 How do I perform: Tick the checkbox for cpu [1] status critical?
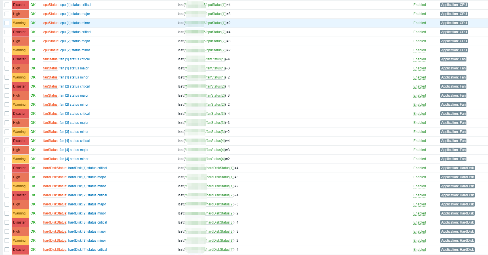7,5
